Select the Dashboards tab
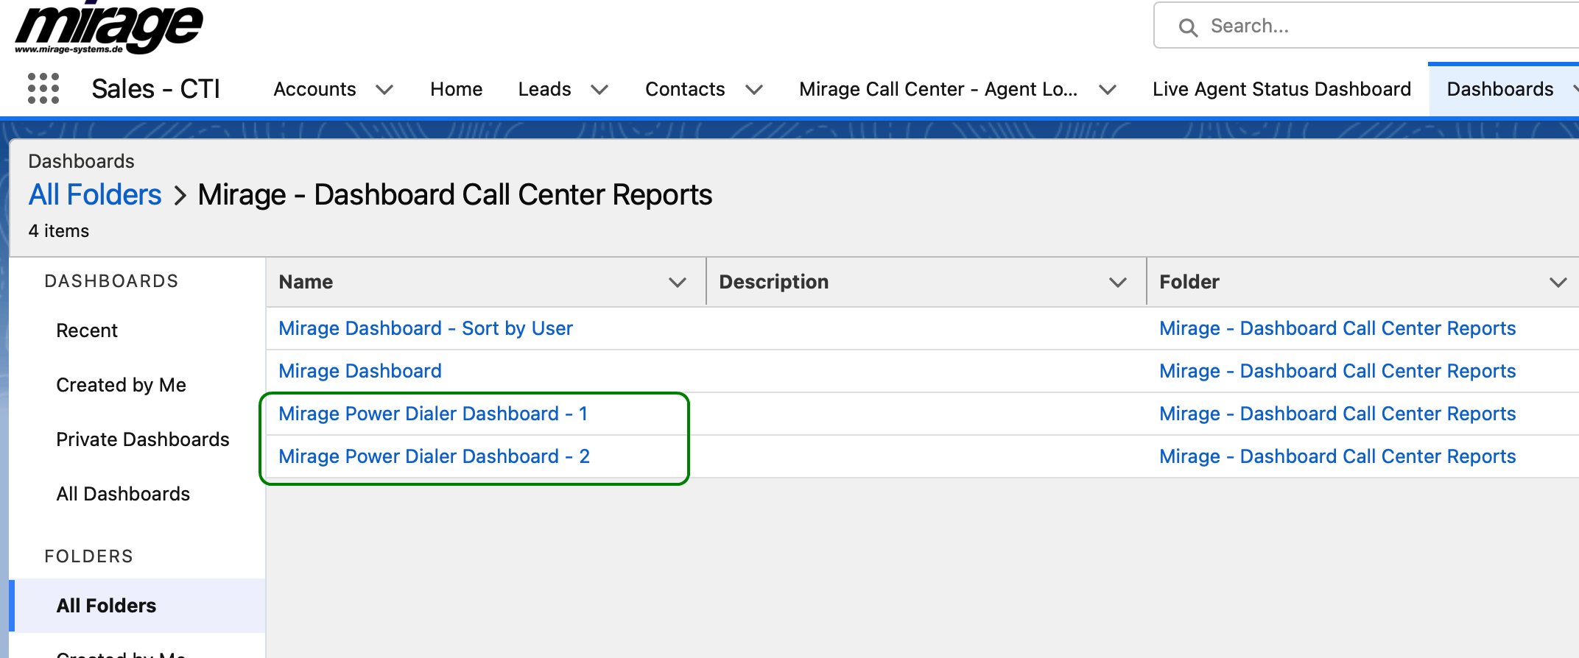 click(1500, 89)
